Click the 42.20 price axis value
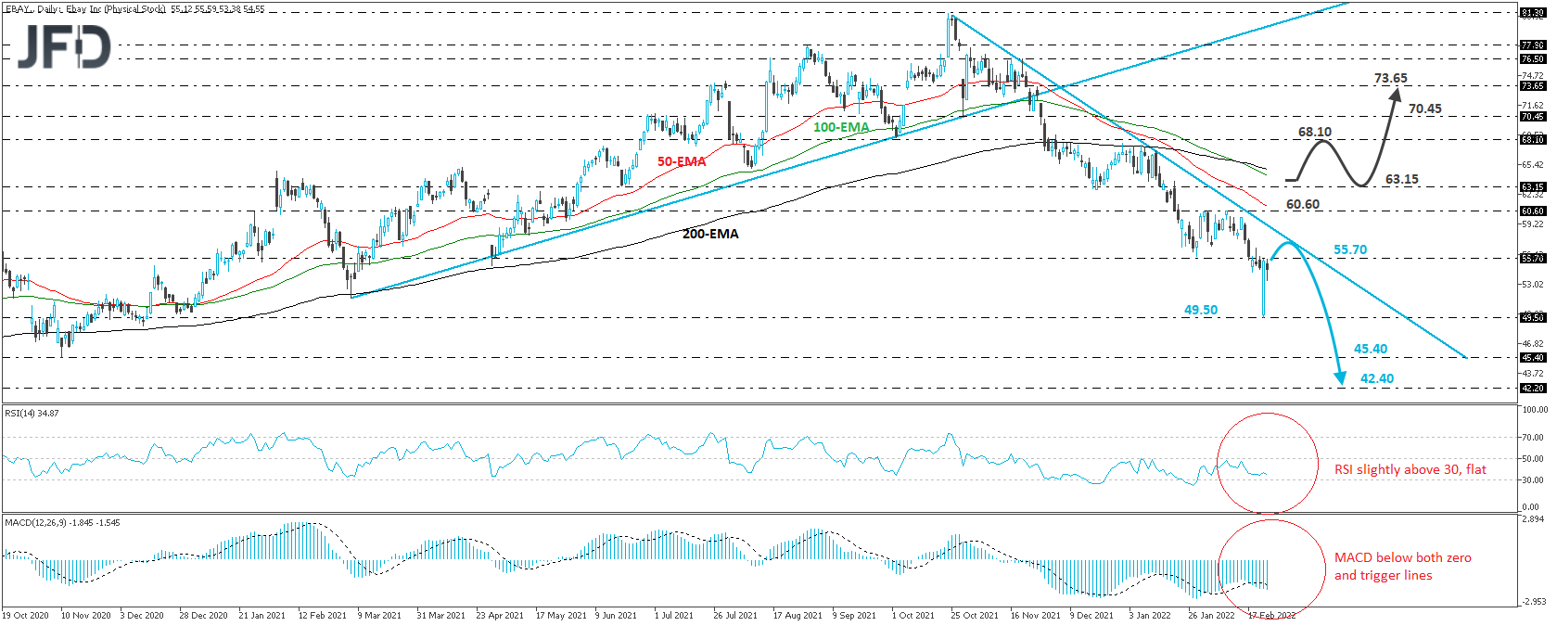Viewport: 1557px width, 626px height. pyautogui.click(x=1533, y=388)
